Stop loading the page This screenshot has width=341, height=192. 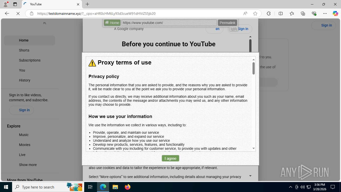click(18, 13)
